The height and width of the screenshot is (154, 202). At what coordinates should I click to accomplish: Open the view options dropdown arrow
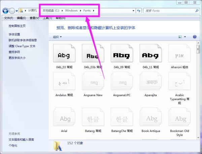(185, 37)
